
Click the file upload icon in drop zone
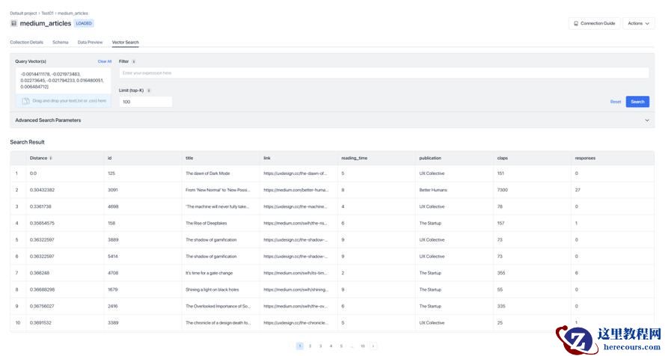click(25, 101)
